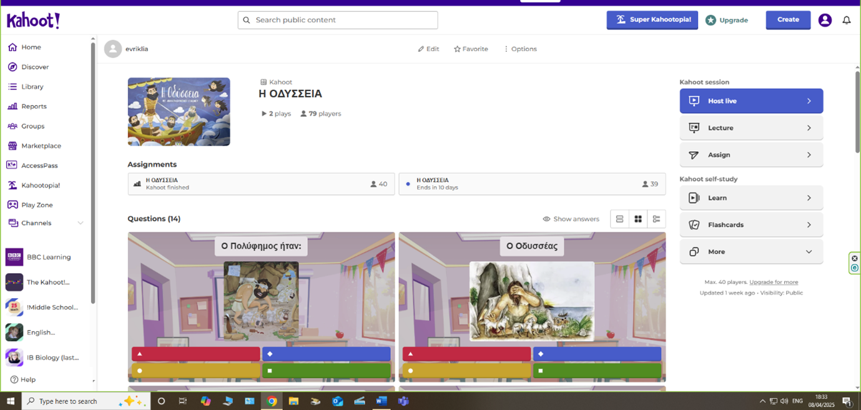
Task: Start Learn self-study mode
Action: pyautogui.click(x=751, y=198)
